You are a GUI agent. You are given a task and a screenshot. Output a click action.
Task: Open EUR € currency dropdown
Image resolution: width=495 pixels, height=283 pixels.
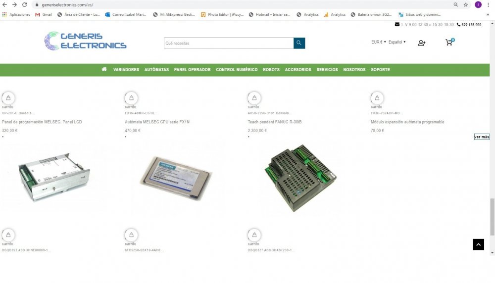[x=379, y=42]
